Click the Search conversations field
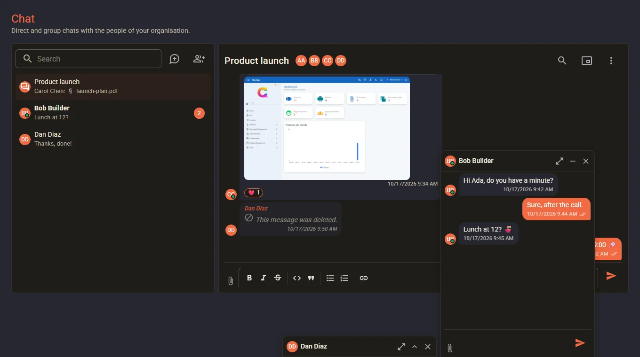Viewport: 640px width, 357px height. [x=88, y=59]
